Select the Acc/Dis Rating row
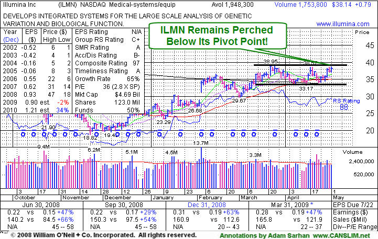The width and height of the screenshot is (378, 239). (x=107, y=55)
